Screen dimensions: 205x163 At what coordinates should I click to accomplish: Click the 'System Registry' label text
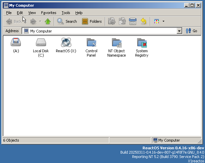click(142, 53)
